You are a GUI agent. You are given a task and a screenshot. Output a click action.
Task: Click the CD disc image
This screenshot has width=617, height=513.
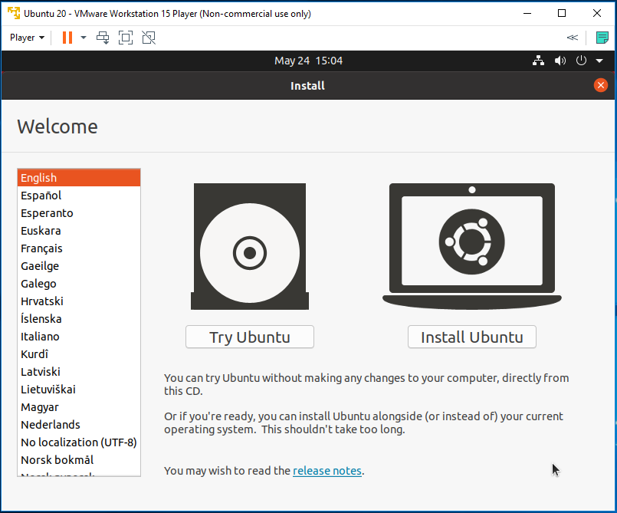tap(250, 246)
